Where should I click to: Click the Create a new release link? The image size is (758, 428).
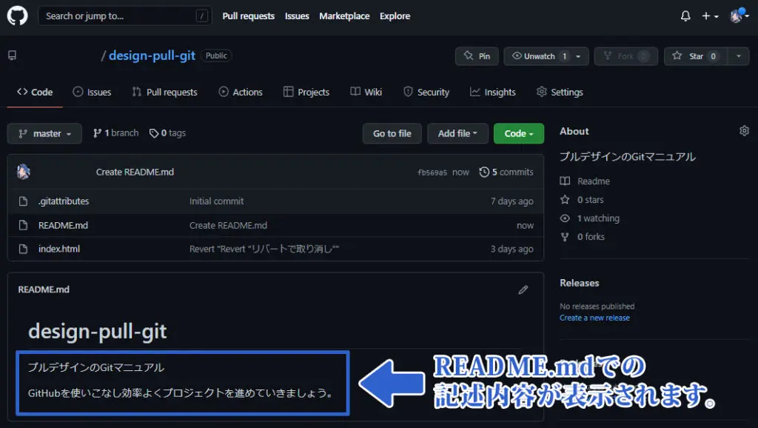point(595,317)
